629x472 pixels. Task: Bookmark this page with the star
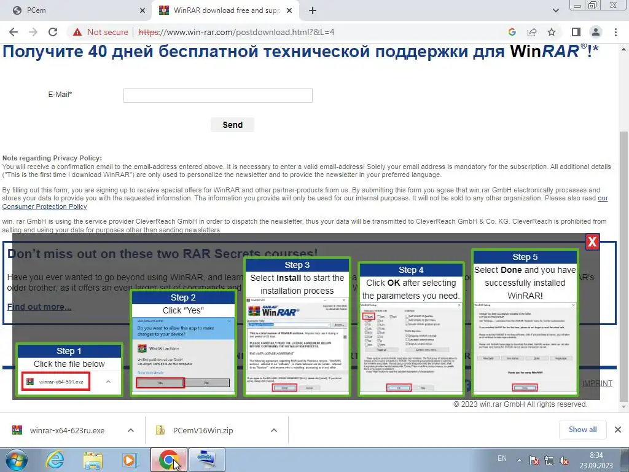(x=552, y=32)
